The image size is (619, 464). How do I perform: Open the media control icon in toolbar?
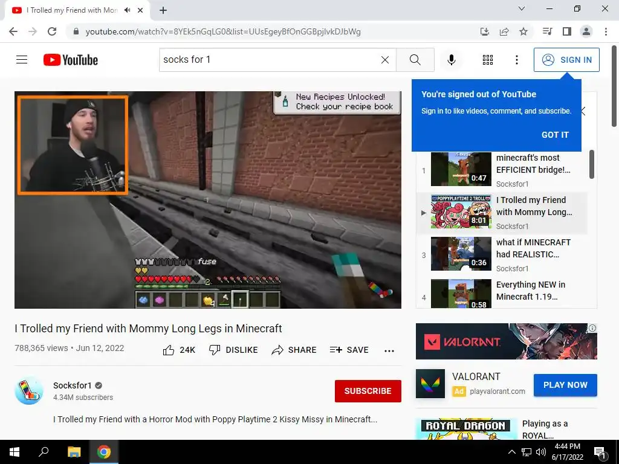547,31
